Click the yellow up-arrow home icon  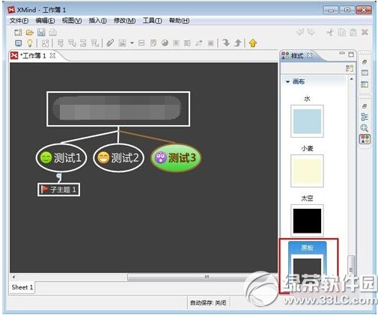tap(253, 43)
